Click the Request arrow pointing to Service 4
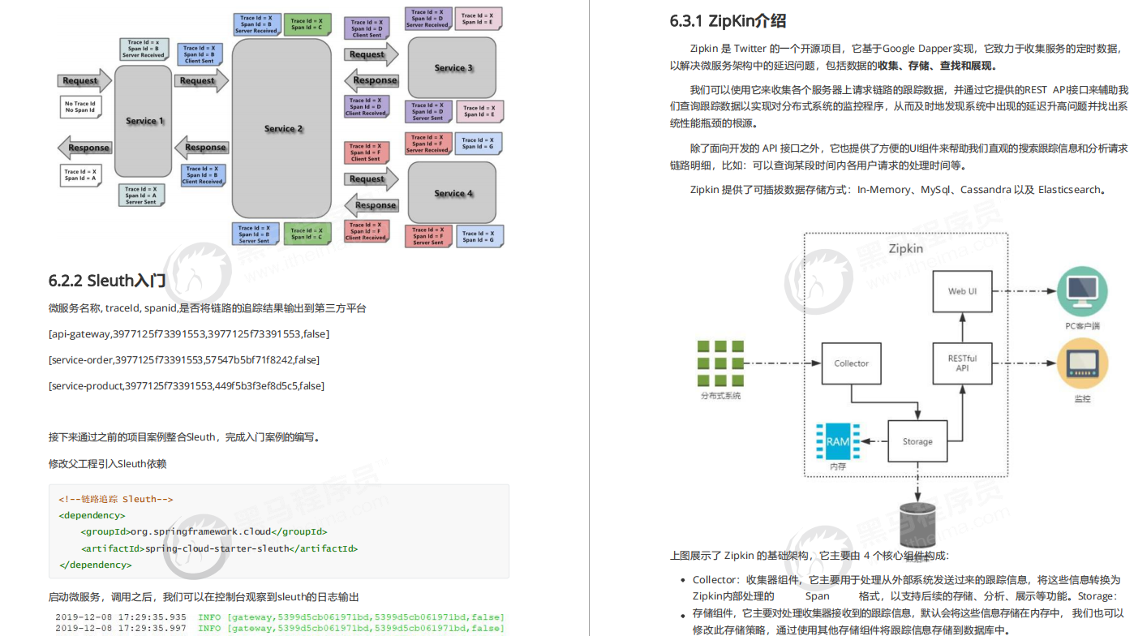1134x636 pixels. coord(372,179)
